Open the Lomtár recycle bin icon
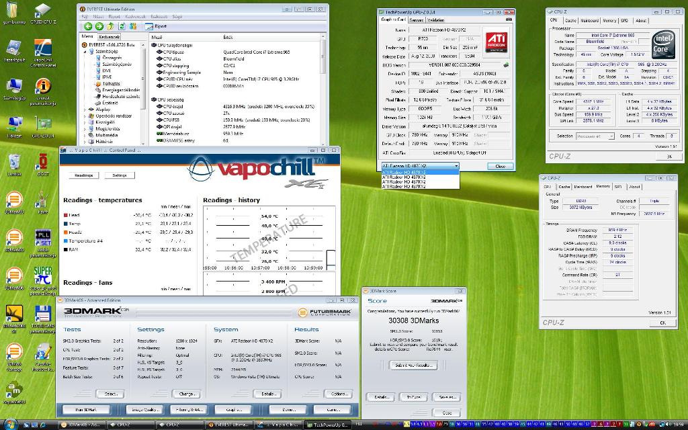The width and height of the screenshot is (688, 430). [x=14, y=165]
